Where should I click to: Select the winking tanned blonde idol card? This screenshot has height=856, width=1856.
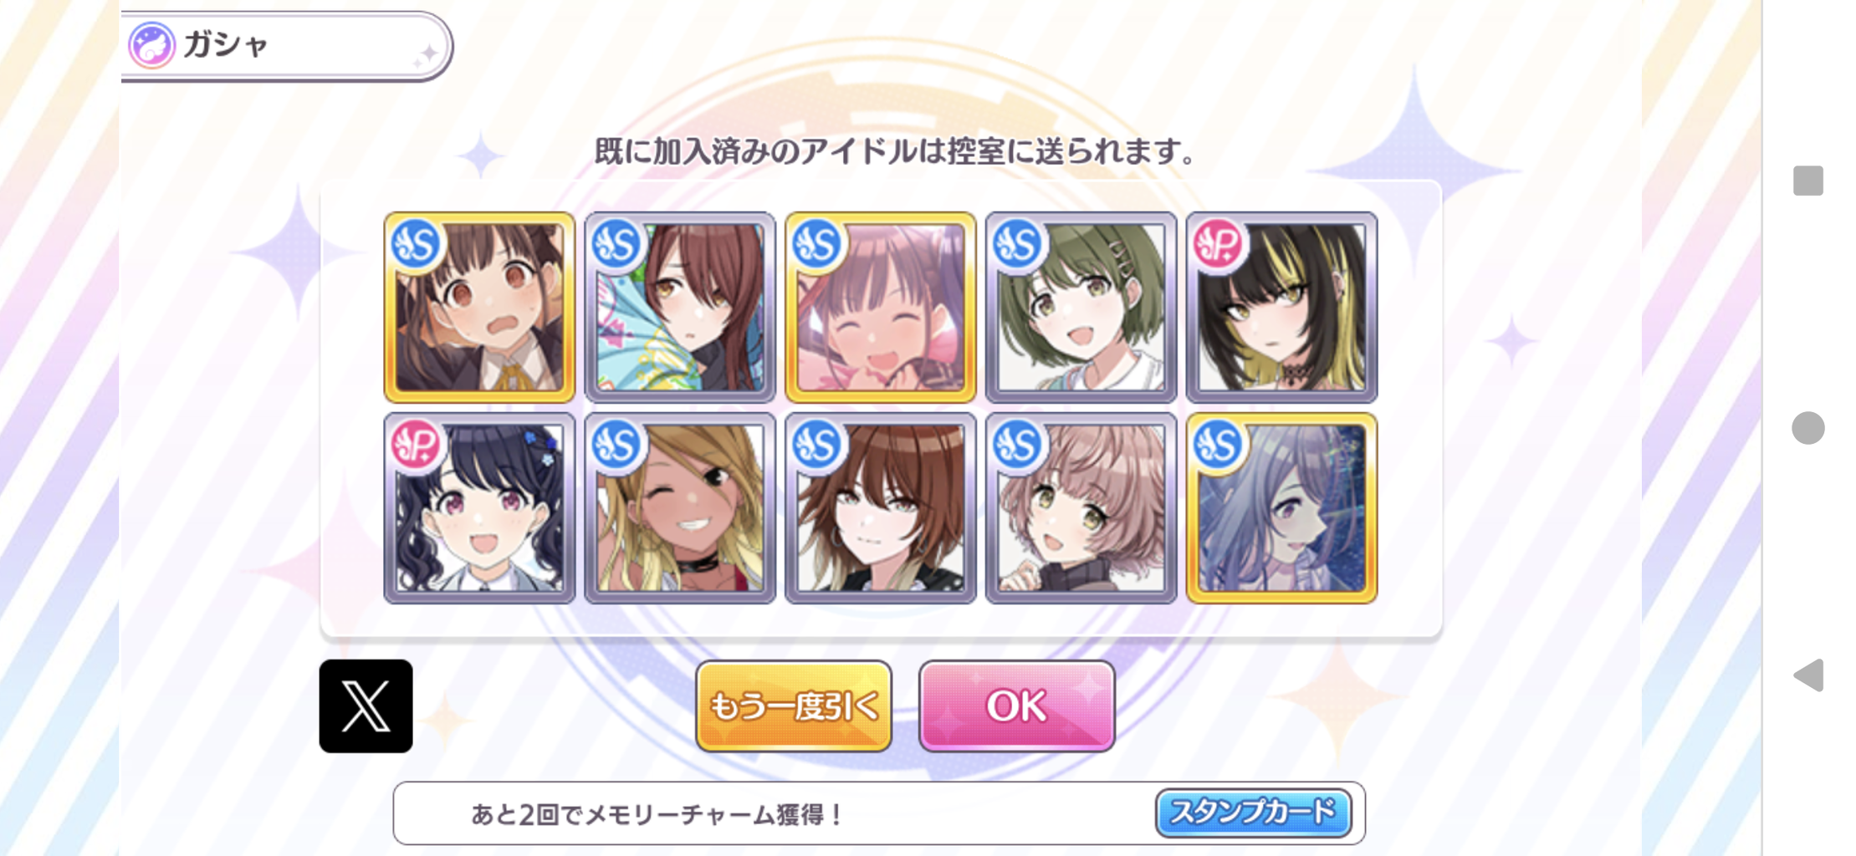click(x=680, y=507)
